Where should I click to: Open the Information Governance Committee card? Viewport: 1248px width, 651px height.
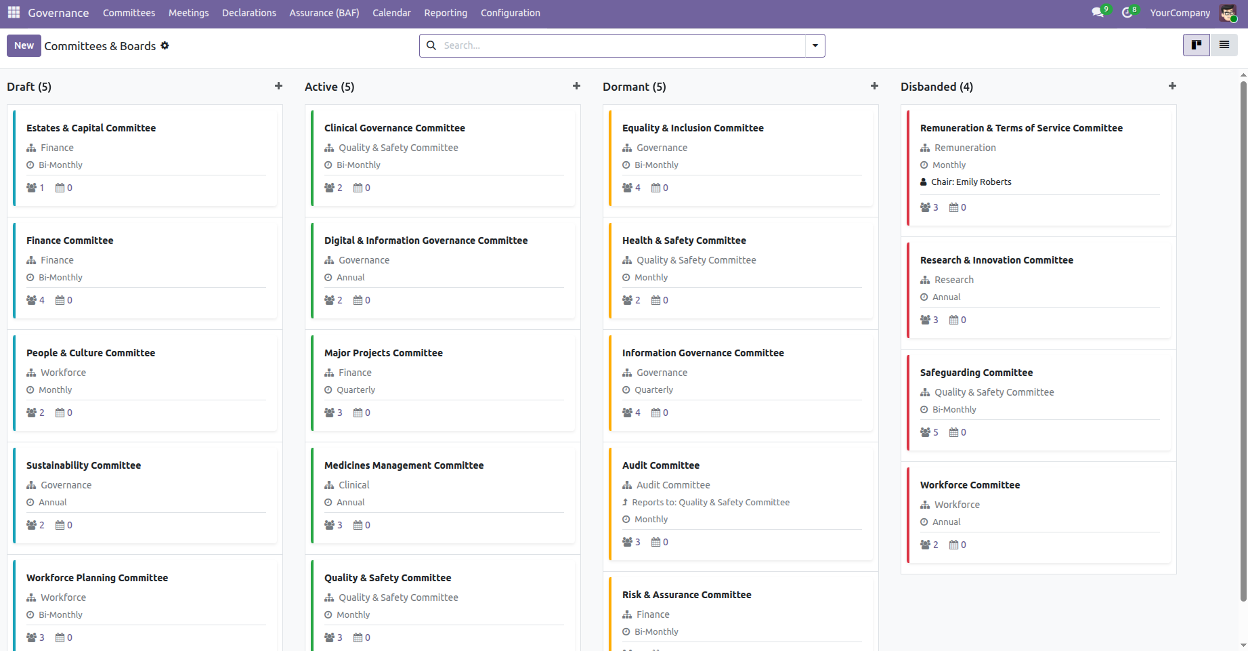pos(741,382)
